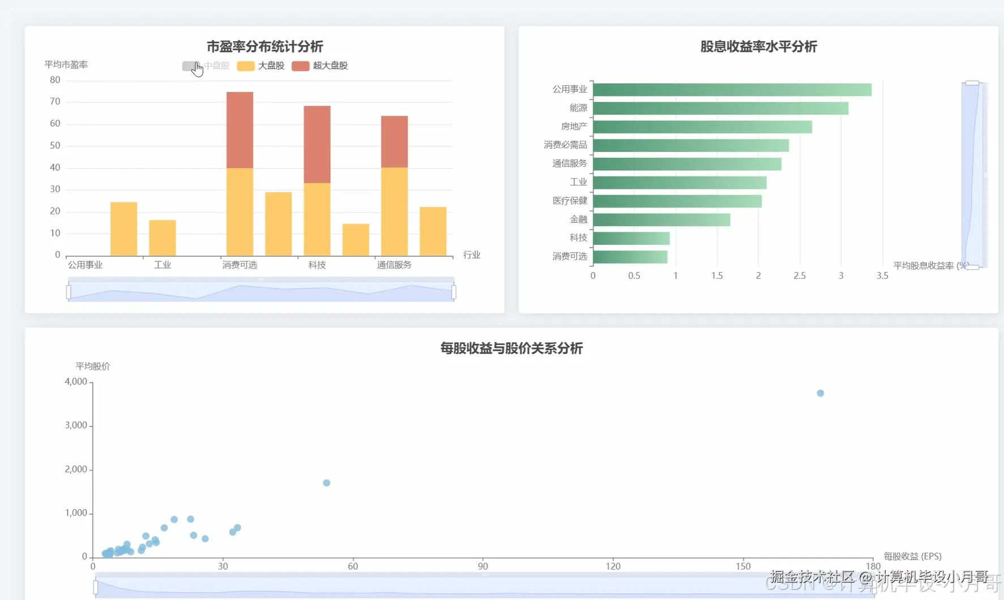
Task: Click the 通信服务 dividend yield bar
Action: click(x=687, y=164)
